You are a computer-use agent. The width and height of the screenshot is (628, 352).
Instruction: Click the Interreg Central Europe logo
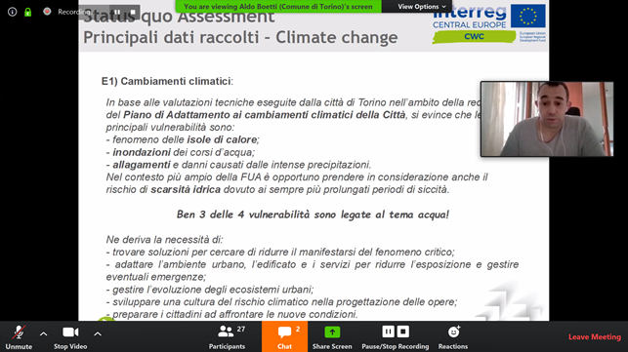click(x=489, y=23)
